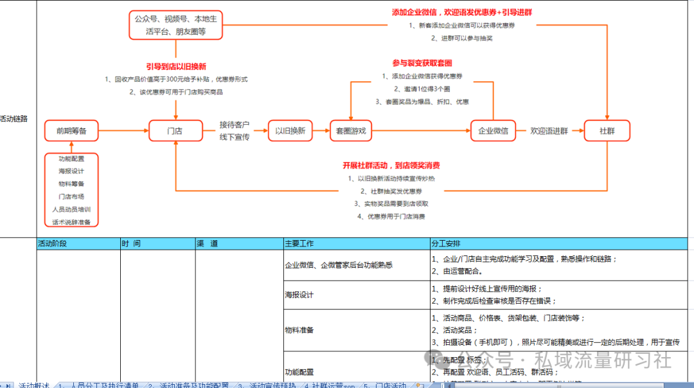
Task: Click the 新客添加企业微信可以获得优惠券 note
Action: (x=461, y=26)
